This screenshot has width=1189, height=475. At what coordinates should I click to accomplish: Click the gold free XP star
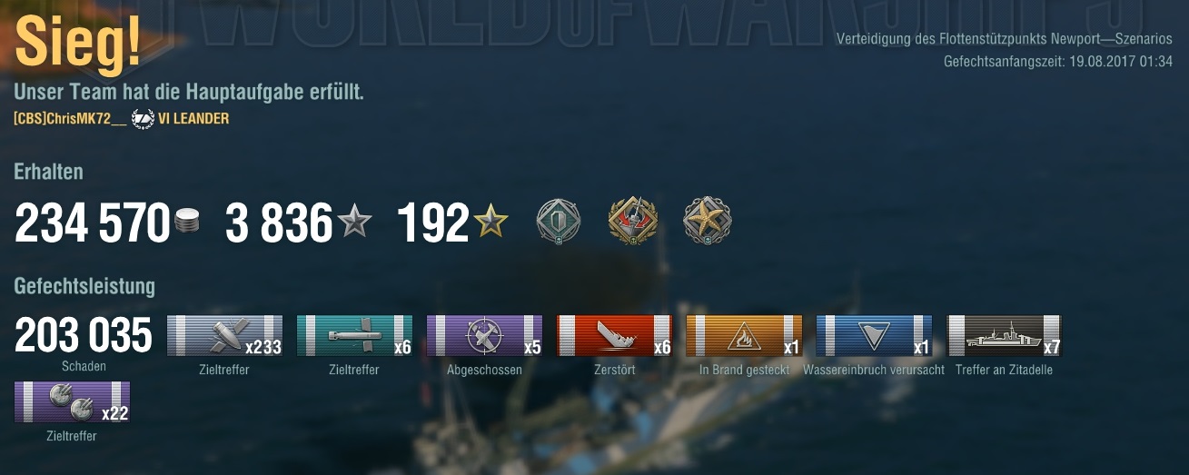coord(490,222)
